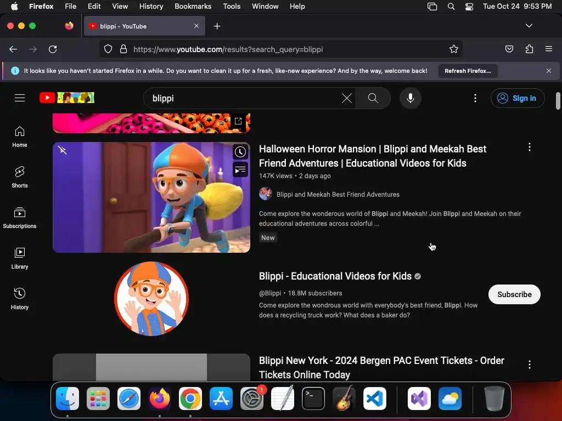Open Blippi and Meekah Best Friend Adventures channel
562x421 pixels.
pyautogui.click(x=338, y=195)
